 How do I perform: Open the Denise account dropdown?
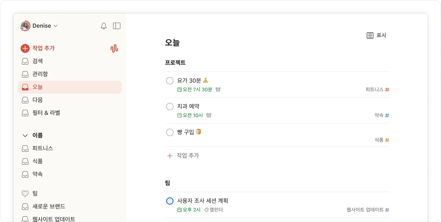tap(39, 26)
